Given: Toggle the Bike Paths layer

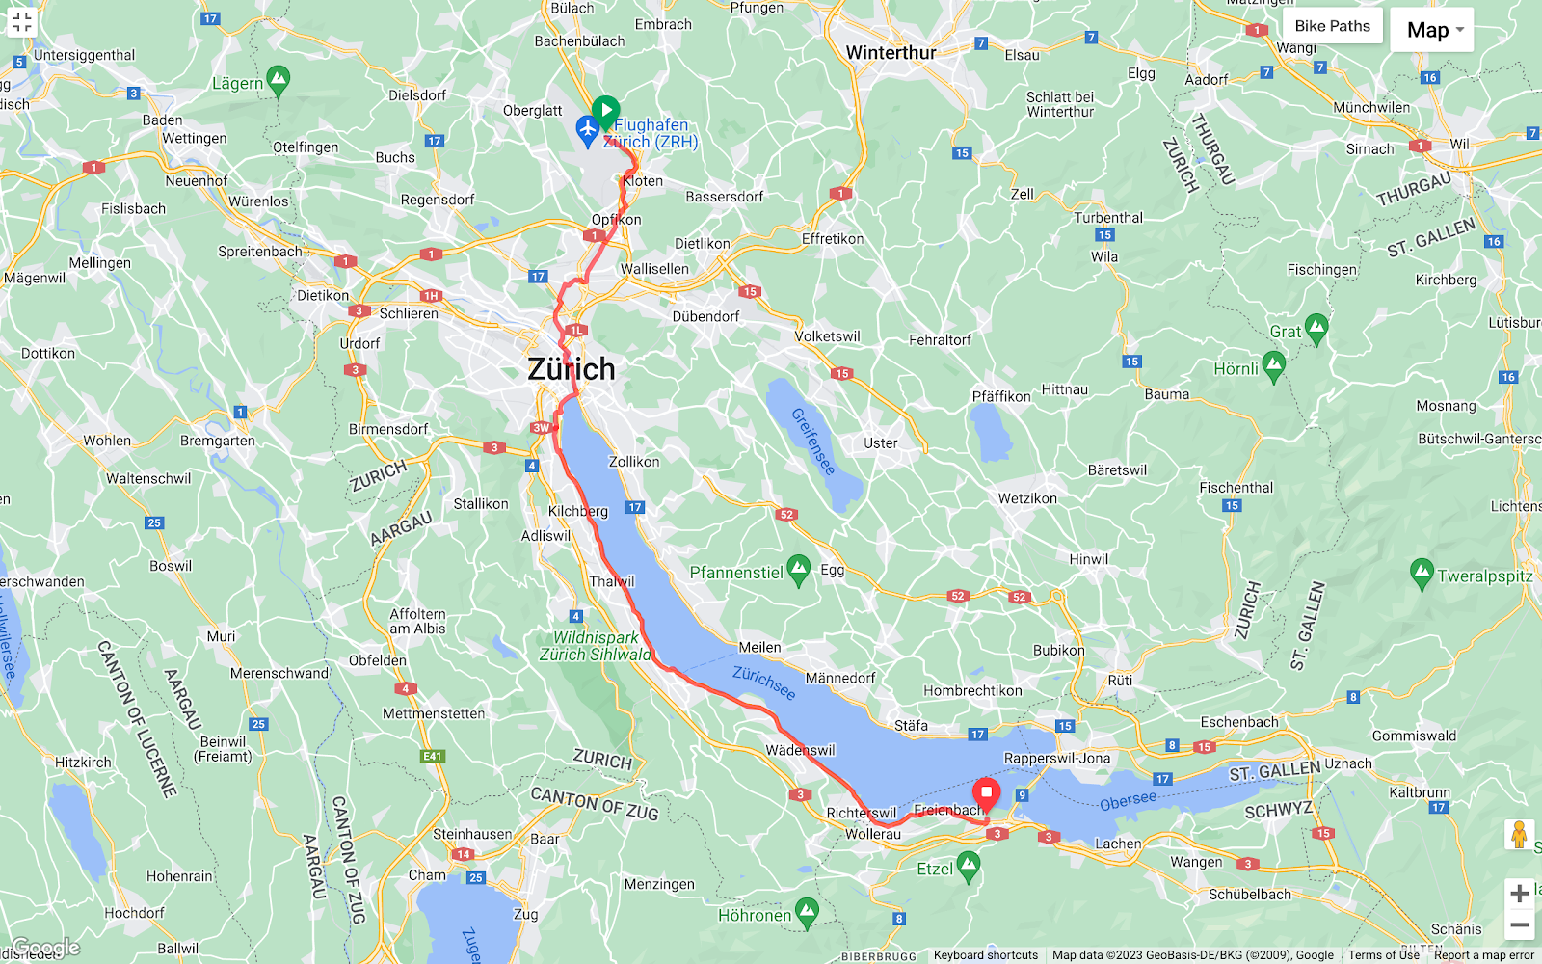Looking at the screenshot, I should [x=1332, y=26].
